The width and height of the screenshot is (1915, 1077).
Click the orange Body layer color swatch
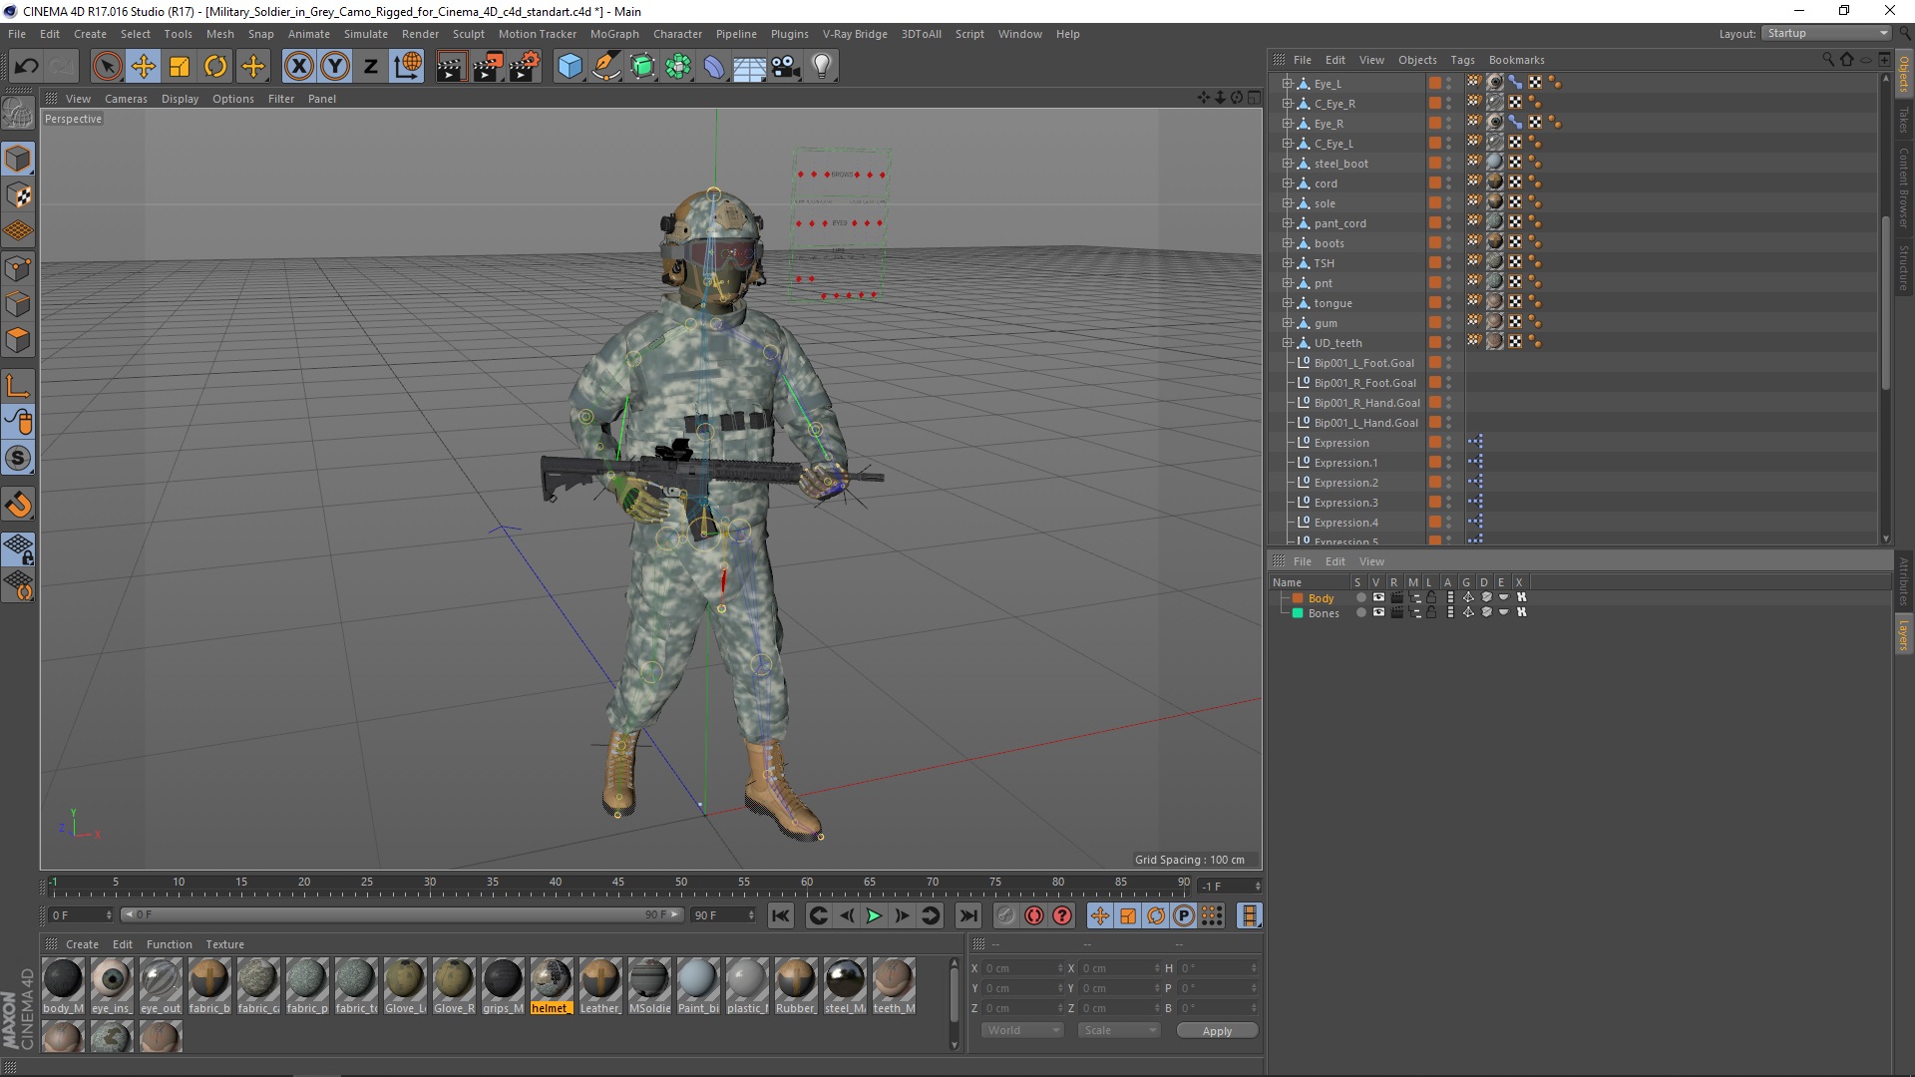pos(1298,598)
